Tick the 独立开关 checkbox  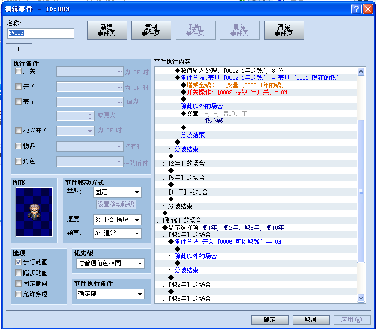(x=18, y=131)
